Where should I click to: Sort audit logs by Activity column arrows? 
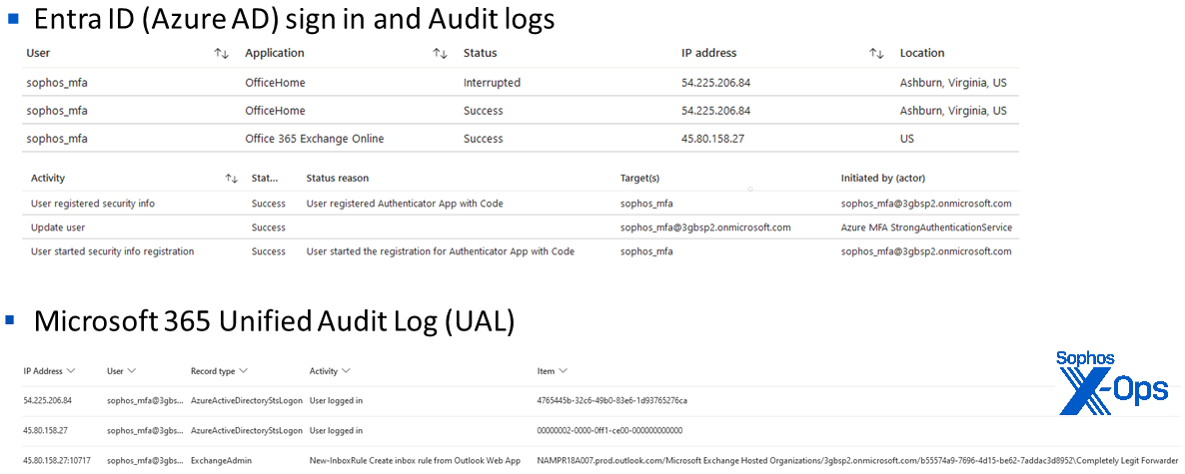coord(231,179)
